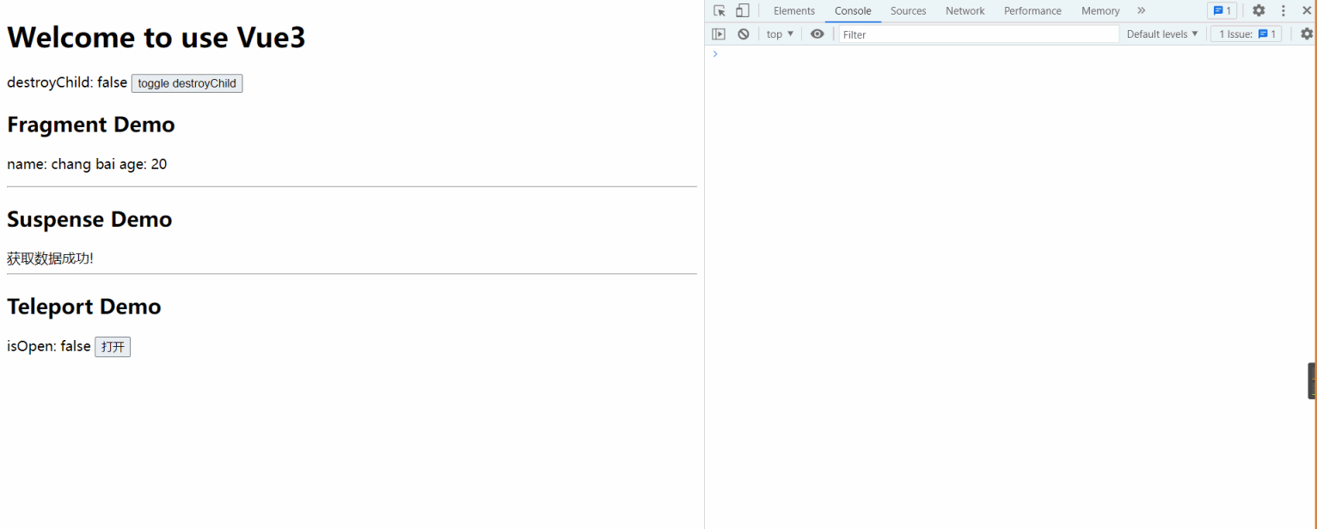This screenshot has height=529, width=1317.
Task: Open the Sources tab
Action: tap(908, 11)
